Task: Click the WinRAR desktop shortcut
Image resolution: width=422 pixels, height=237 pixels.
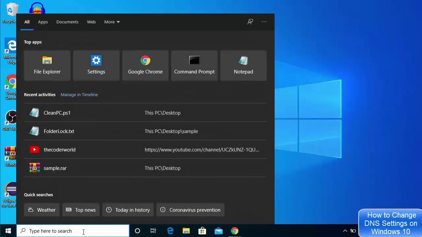Action: coord(11,157)
